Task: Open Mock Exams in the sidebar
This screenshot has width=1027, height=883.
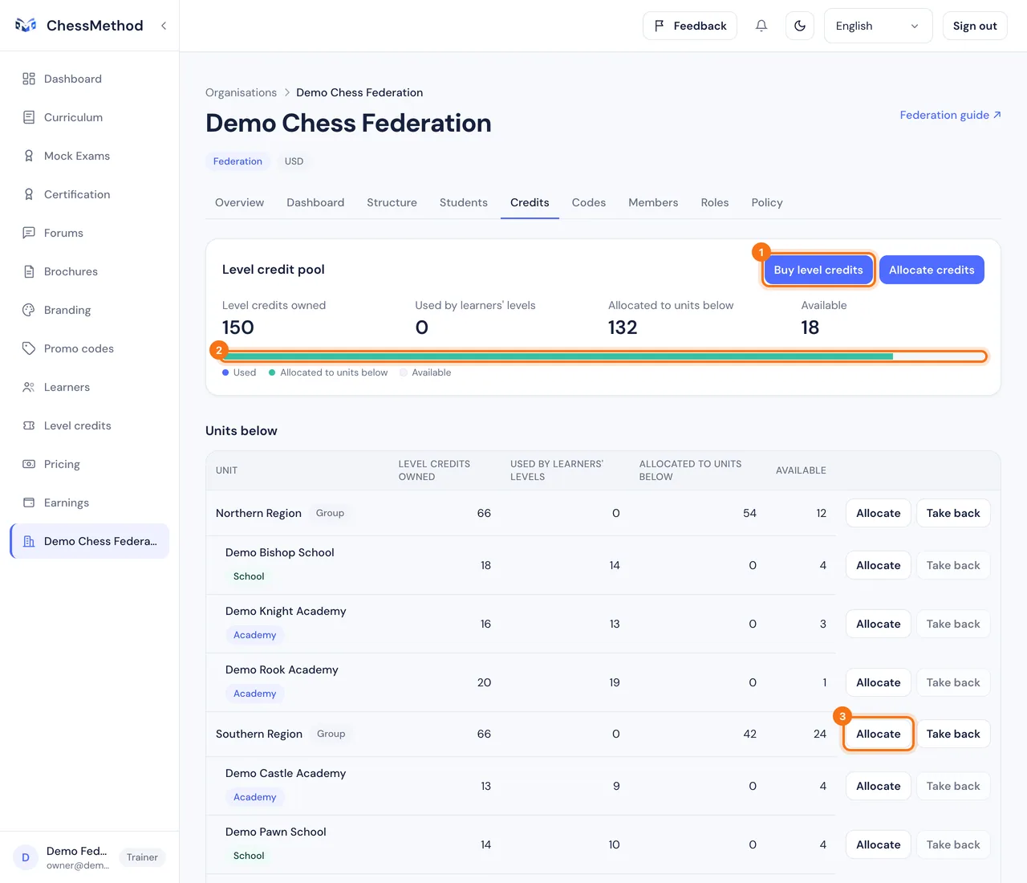Action: [x=89, y=156]
